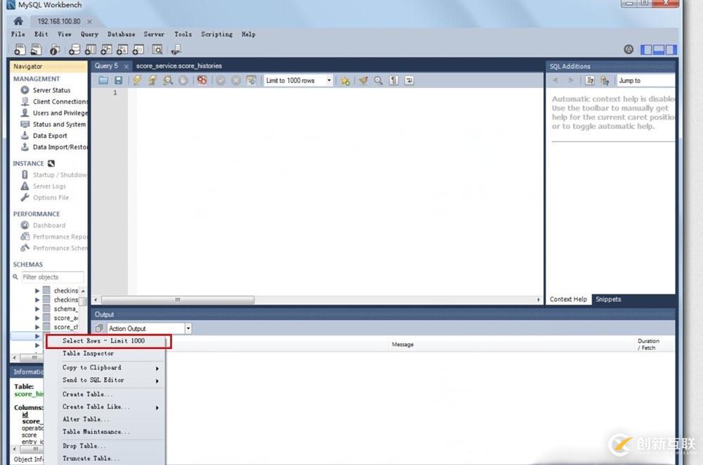This screenshot has height=465, width=703.
Task: Click the create new view icon
Action: 106,49
